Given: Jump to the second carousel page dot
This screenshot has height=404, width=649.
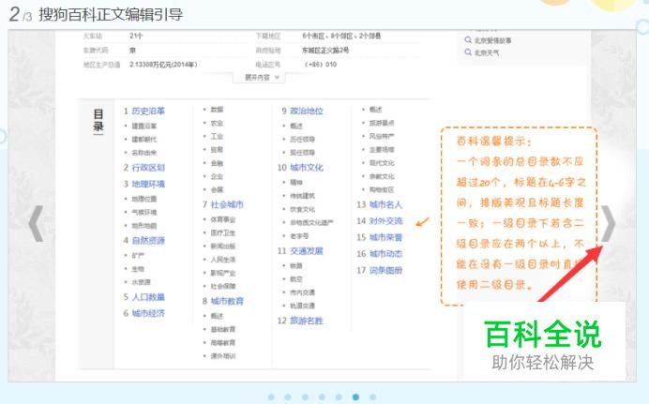Looking at the screenshot, I should pyautogui.click(x=288, y=397).
